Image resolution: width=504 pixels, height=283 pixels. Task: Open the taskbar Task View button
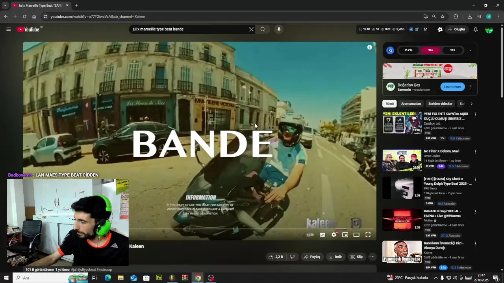click(x=94, y=278)
